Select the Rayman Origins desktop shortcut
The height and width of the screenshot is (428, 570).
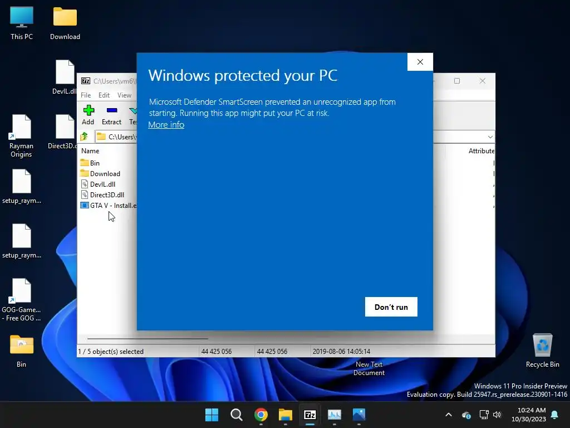click(x=22, y=136)
